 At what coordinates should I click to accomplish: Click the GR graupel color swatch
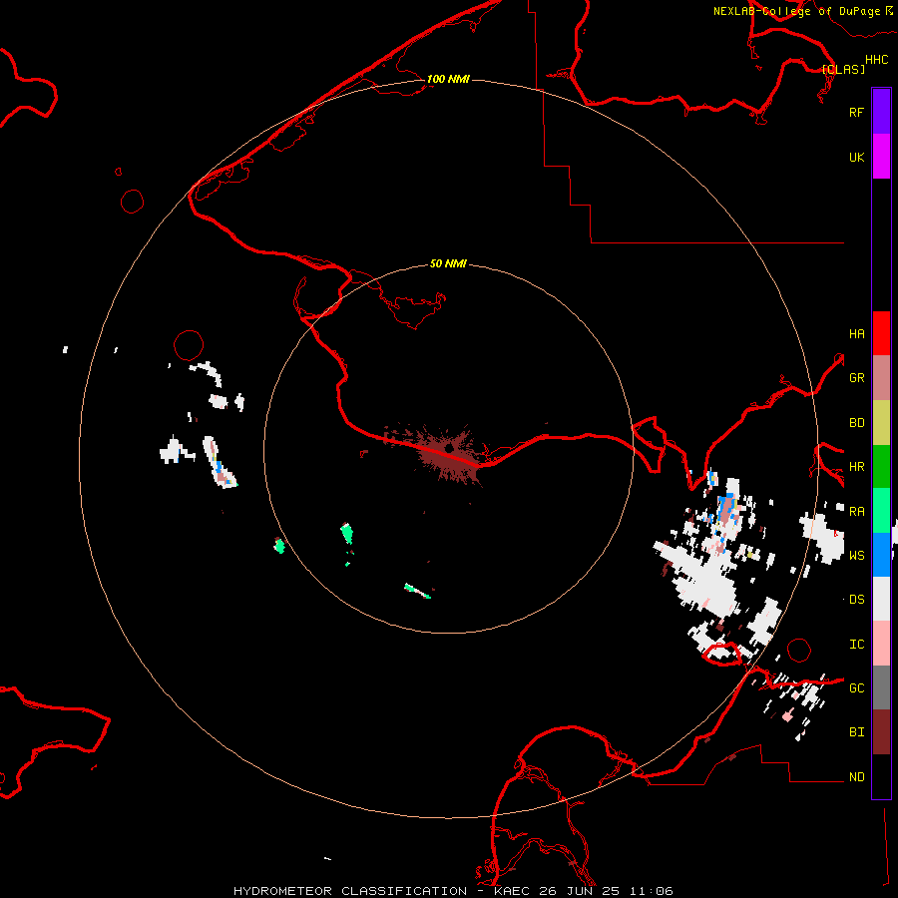click(881, 378)
